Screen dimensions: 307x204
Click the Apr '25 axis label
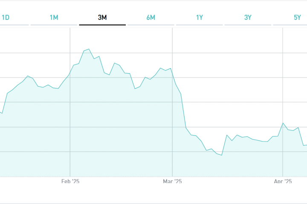[x=283, y=181]
